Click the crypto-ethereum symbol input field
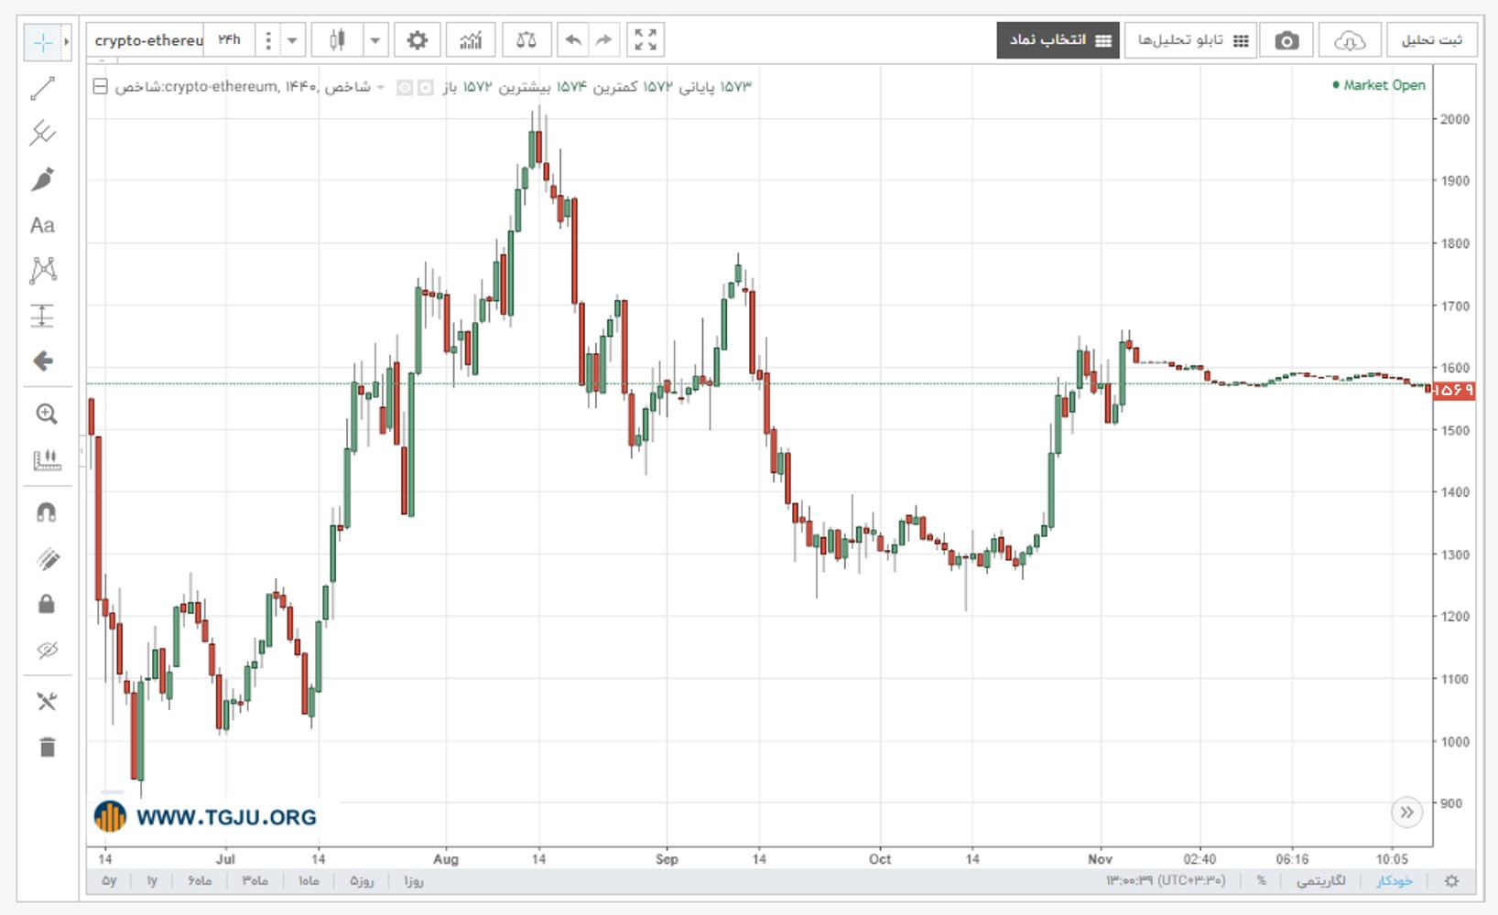1498x915 pixels. (x=147, y=40)
